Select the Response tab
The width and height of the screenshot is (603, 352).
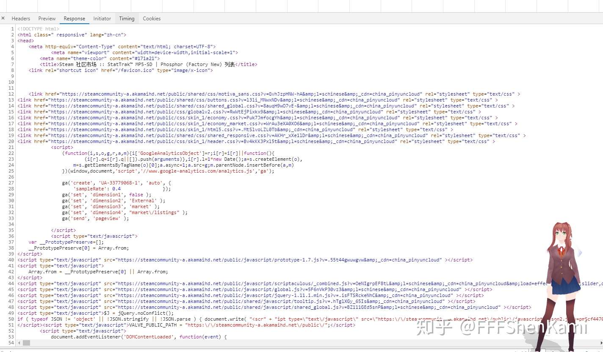pos(75,19)
